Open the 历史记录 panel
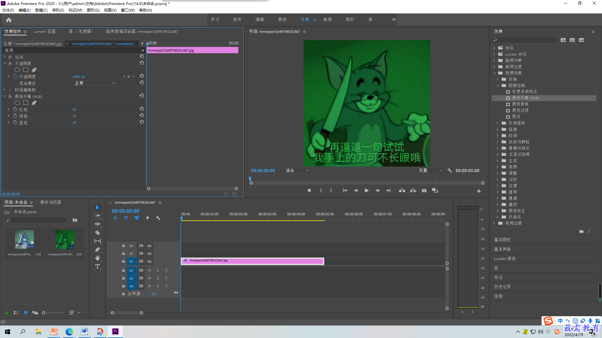602x338 pixels. click(x=502, y=287)
